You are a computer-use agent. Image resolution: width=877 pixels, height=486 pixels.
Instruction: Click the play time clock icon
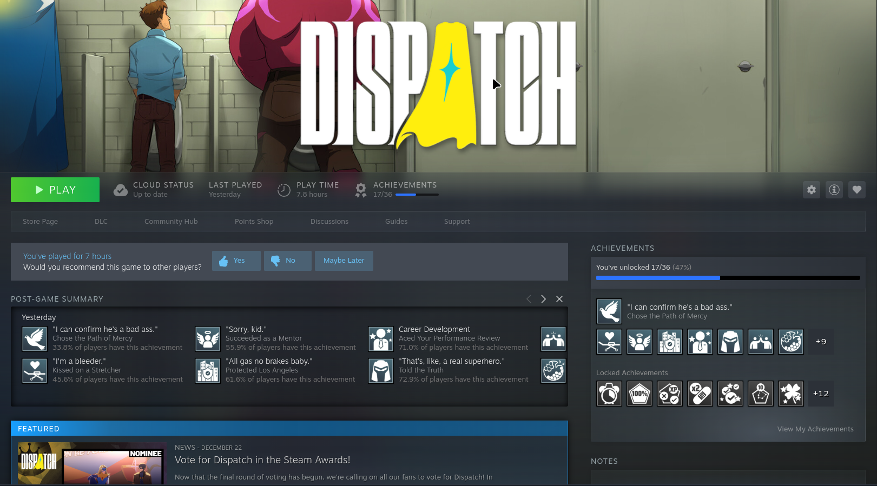click(284, 190)
